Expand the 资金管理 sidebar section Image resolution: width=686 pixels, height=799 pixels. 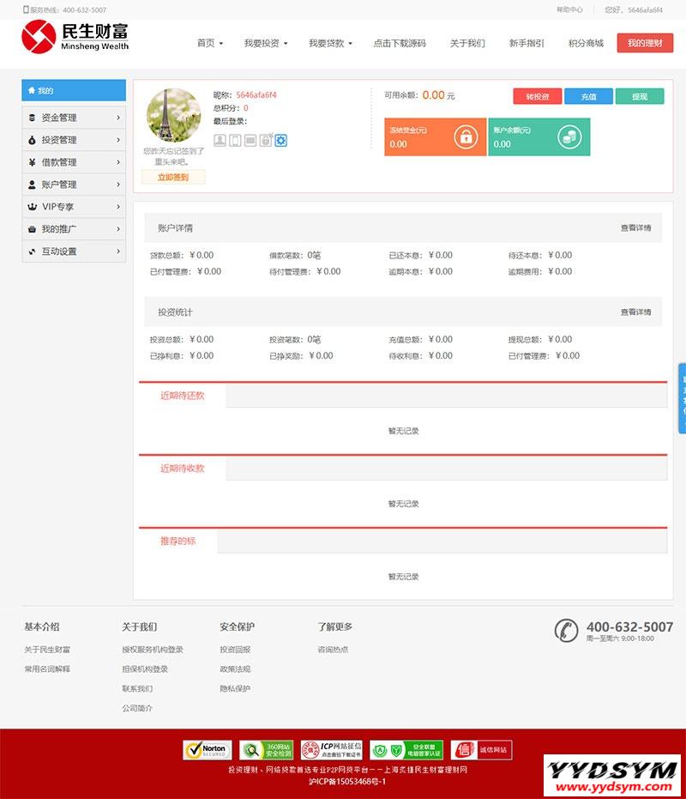[74, 118]
